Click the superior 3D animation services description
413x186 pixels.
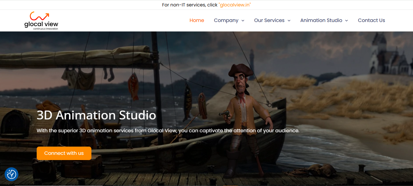click(168, 130)
